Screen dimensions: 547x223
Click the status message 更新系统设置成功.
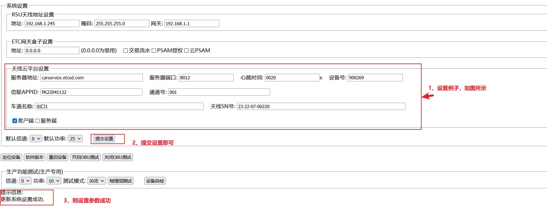pos(23,199)
